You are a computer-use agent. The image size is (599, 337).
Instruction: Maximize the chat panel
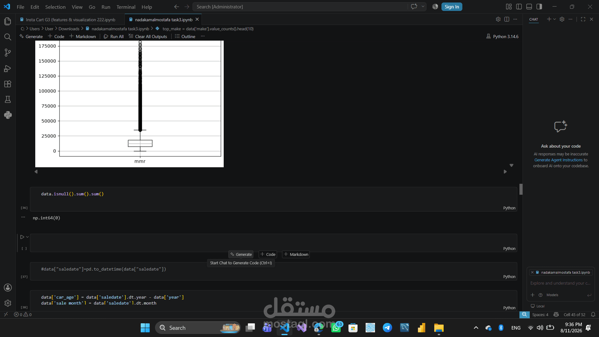583,19
